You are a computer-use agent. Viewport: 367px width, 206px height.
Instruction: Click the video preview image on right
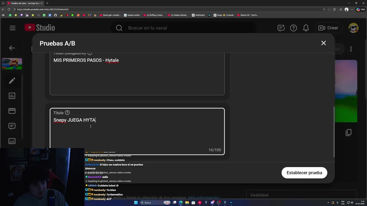tap(346, 91)
